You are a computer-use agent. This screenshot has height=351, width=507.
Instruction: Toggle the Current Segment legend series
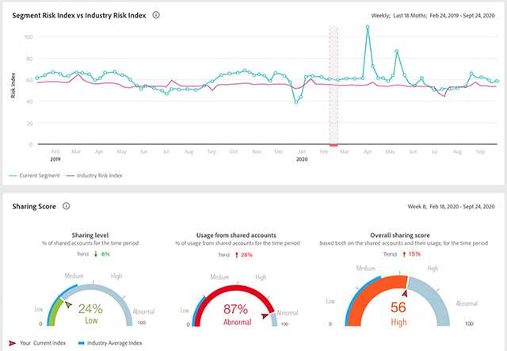[x=36, y=175]
